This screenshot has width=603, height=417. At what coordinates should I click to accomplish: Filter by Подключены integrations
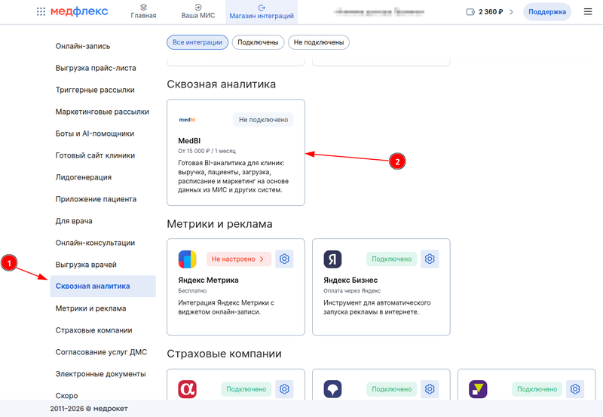tap(258, 42)
